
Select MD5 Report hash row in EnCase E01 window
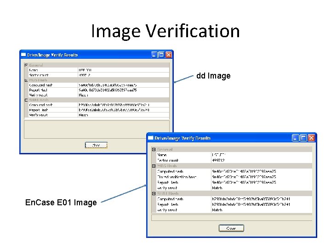pyautogui.click(x=234, y=182)
